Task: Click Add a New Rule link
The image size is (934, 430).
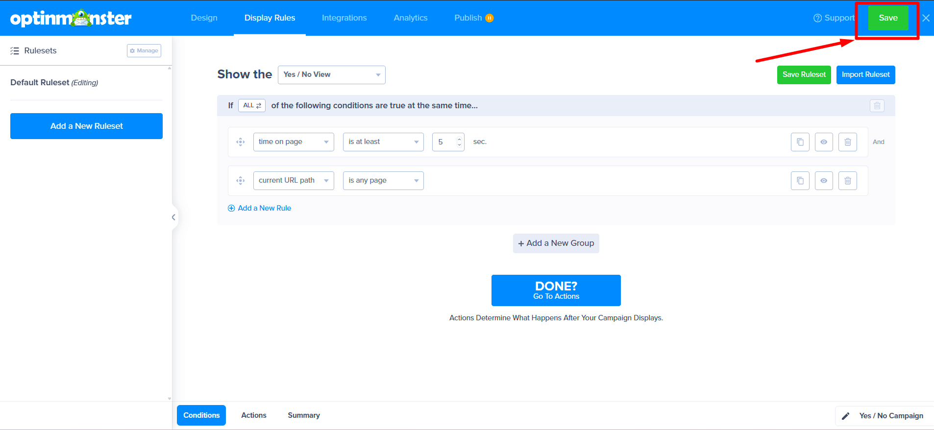Action: 260,208
